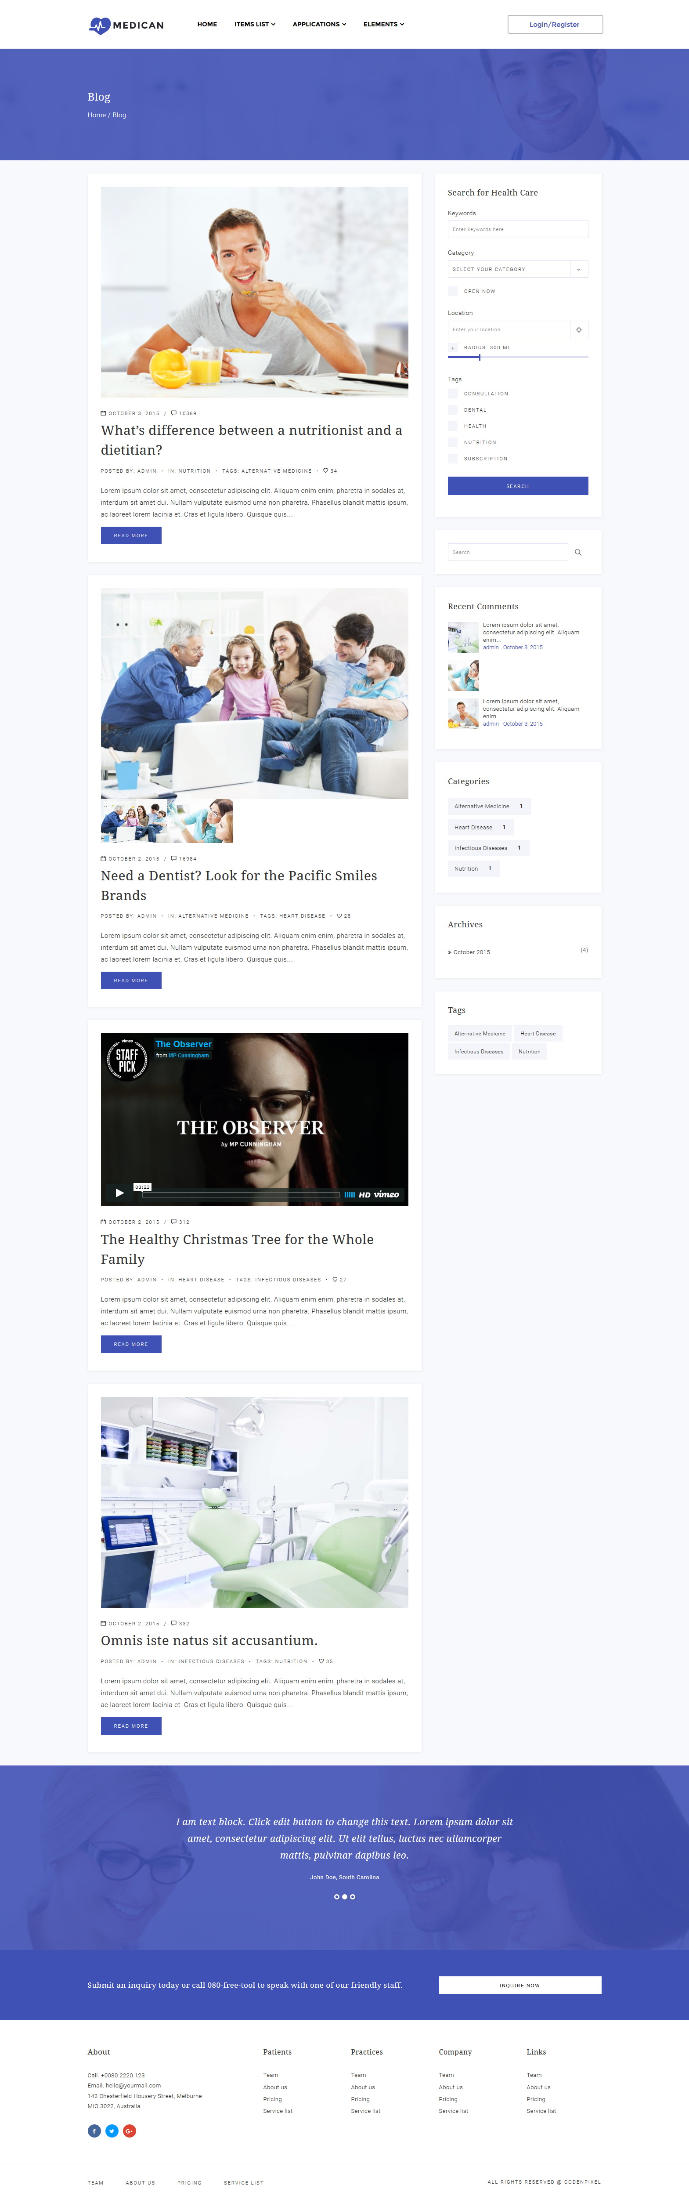Click the radius slider handle
The image size is (689, 2203).
(480, 357)
